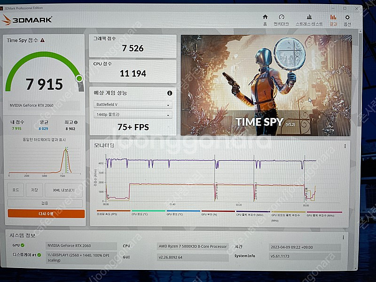The image size is (376, 282).
Task: Toggle CPU 클럭 주파수 (MHz) legend series
Action: [253, 213]
